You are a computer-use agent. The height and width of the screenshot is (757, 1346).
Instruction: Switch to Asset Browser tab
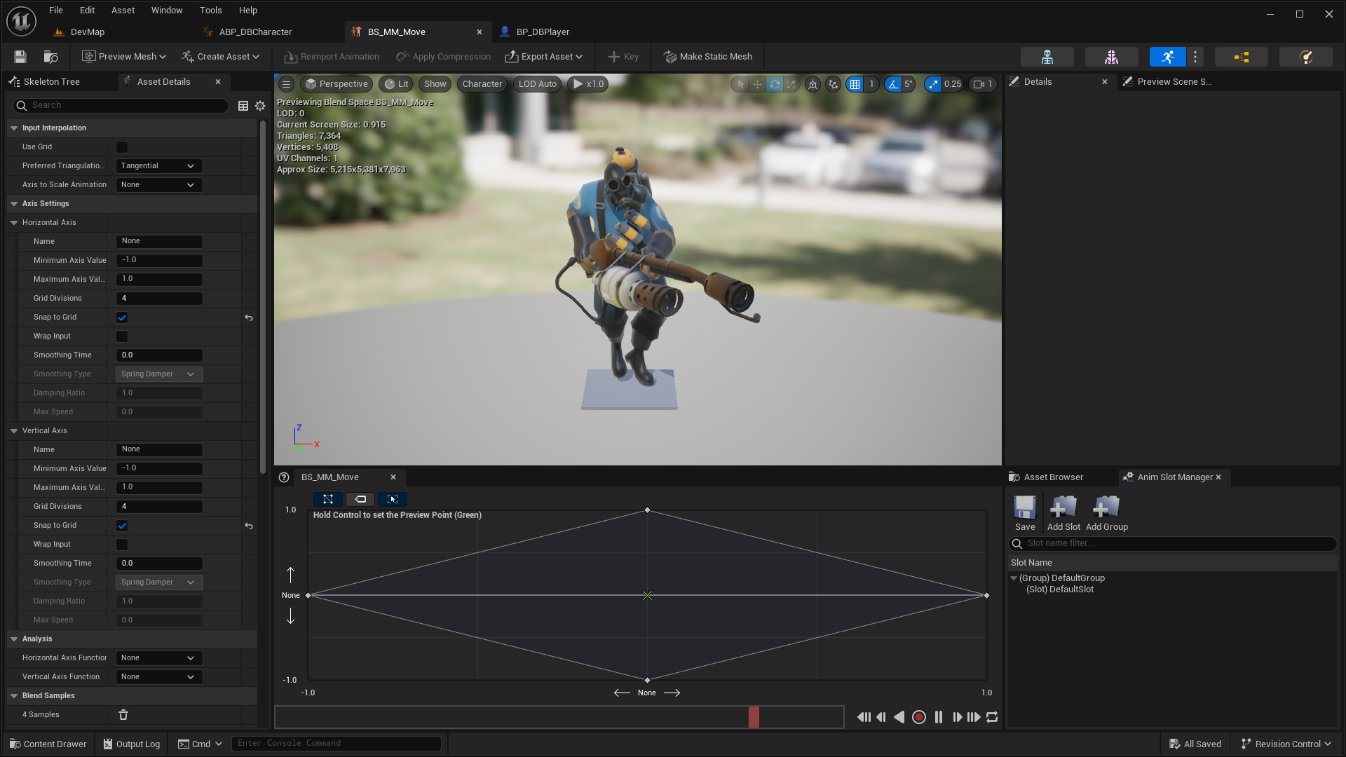[x=1054, y=477]
